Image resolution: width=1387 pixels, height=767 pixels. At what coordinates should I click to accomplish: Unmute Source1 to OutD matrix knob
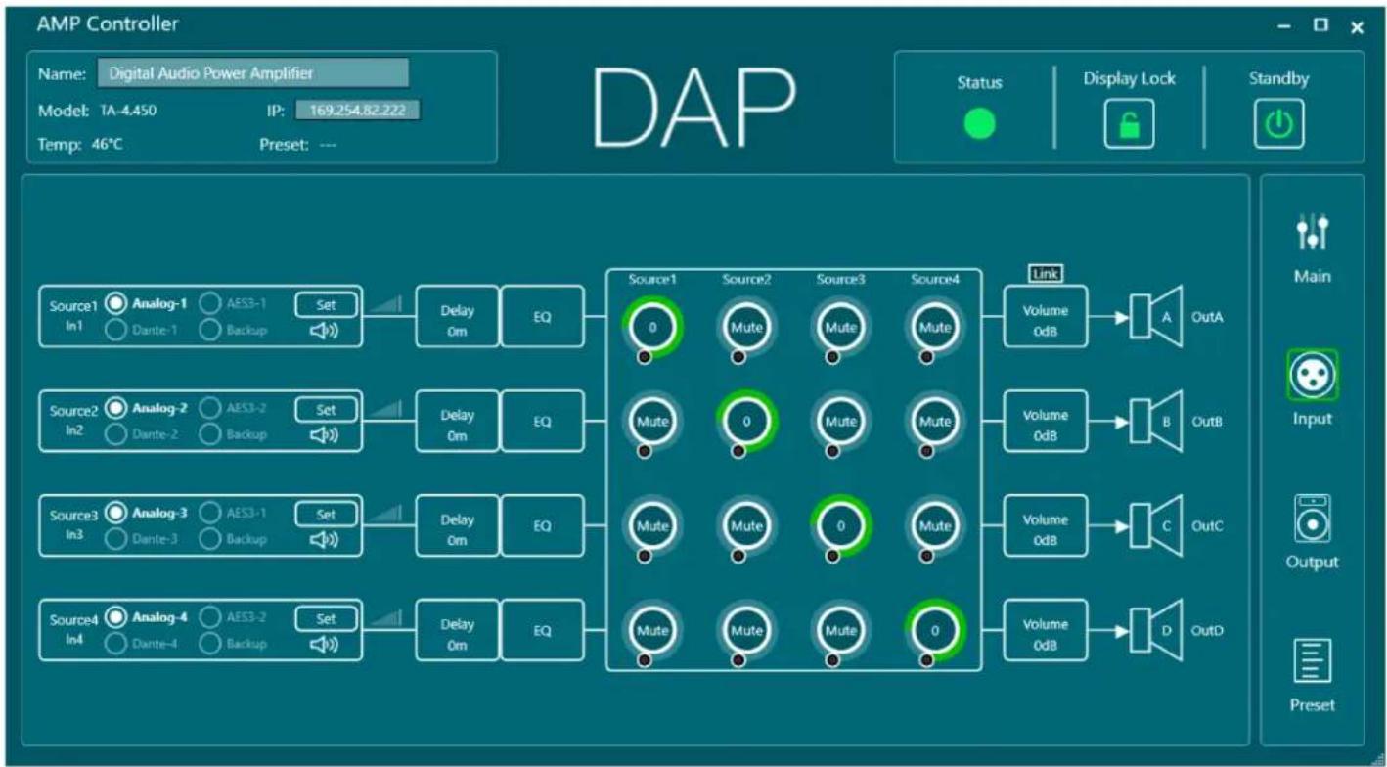[652, 631]
